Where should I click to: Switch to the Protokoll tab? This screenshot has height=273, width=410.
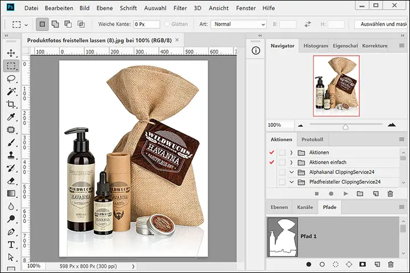pos(312,139)
